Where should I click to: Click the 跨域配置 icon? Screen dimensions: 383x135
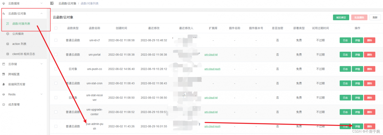point(4,74)
